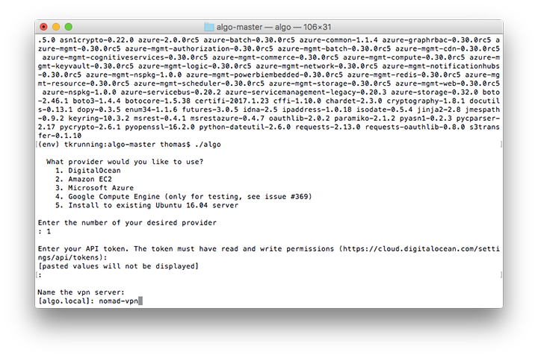Click the Microsoft Azure provider option line
The height and width of the screenshot is (358, 538).
tap(94, 188)
